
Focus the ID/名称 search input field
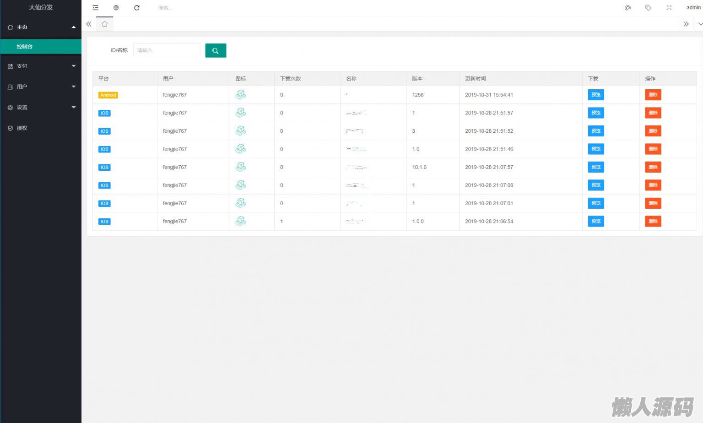[167, 50]
